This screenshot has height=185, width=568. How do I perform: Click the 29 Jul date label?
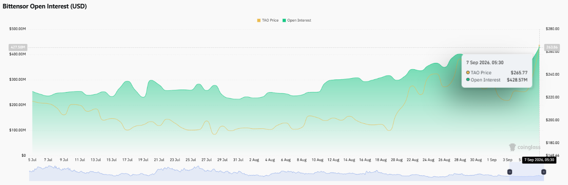[223, 160]
